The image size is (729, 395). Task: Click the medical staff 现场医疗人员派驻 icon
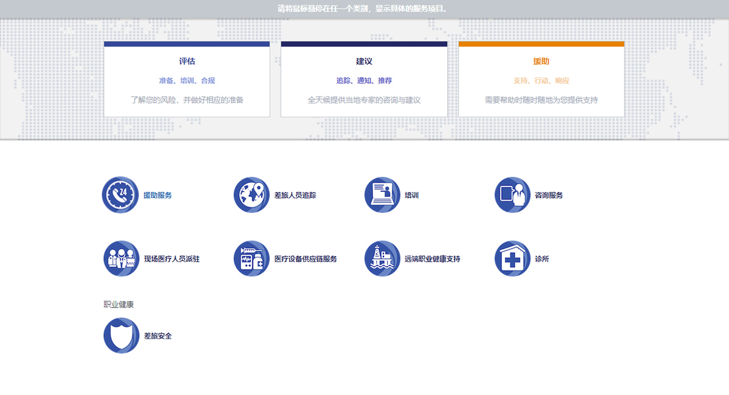point(121,259)
